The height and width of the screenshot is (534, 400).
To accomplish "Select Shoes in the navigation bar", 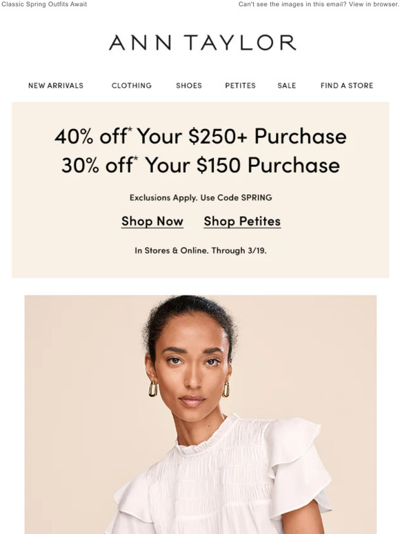I will 189,86.
